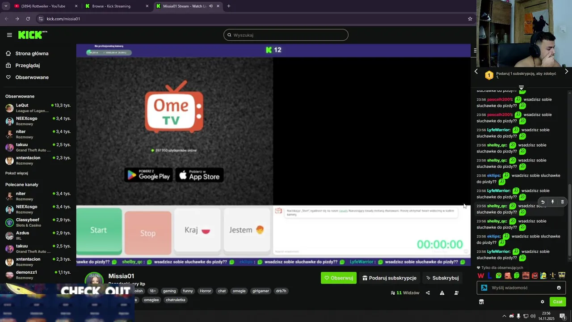
Task: Click the chat identity badge icon
Action: coord(484,288)
